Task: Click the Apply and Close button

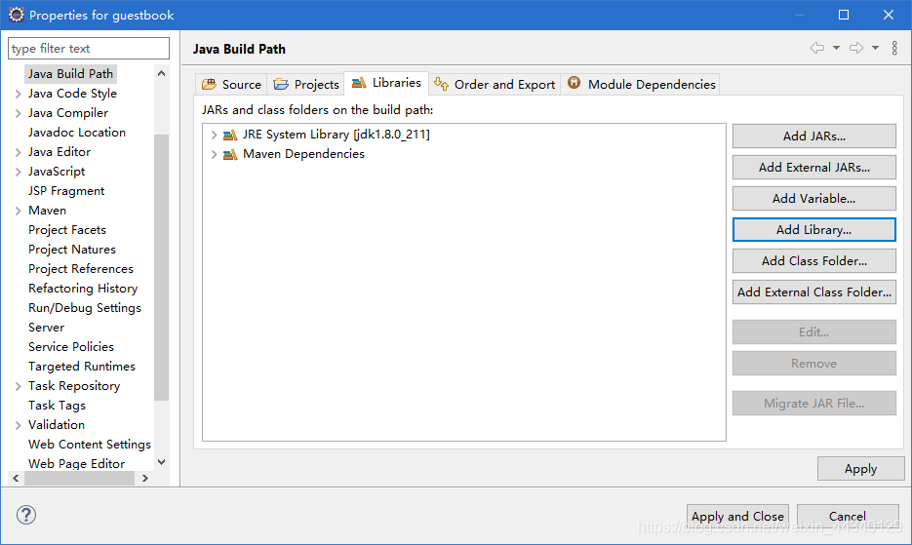Action: pos(737,516)
